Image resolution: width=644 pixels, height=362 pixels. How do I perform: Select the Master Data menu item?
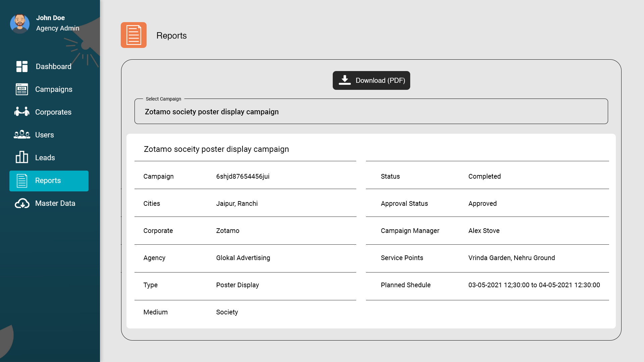(55, 203)
